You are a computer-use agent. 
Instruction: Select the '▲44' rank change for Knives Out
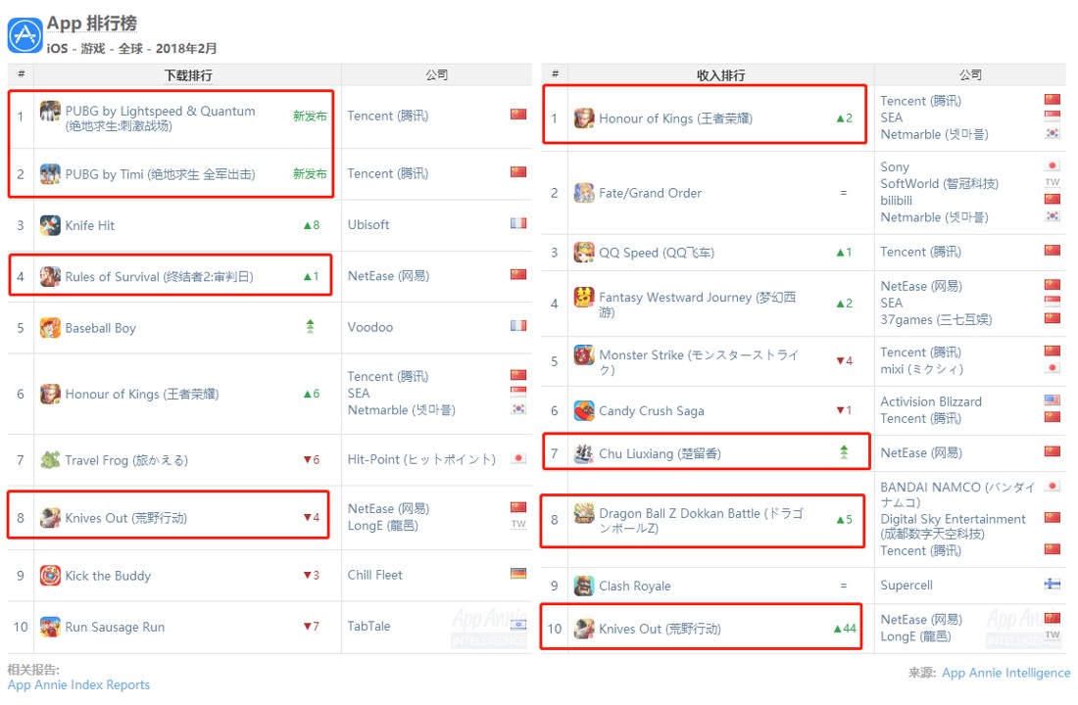(x=845, y=628)
